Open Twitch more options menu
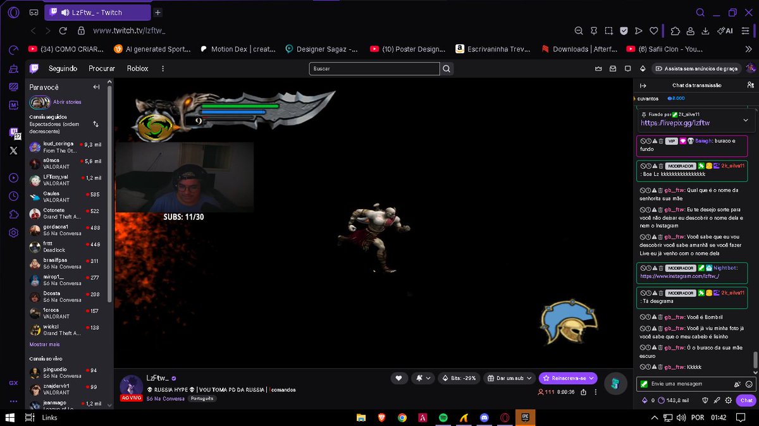Screen dimensions: 759x426 coord(163,68)
